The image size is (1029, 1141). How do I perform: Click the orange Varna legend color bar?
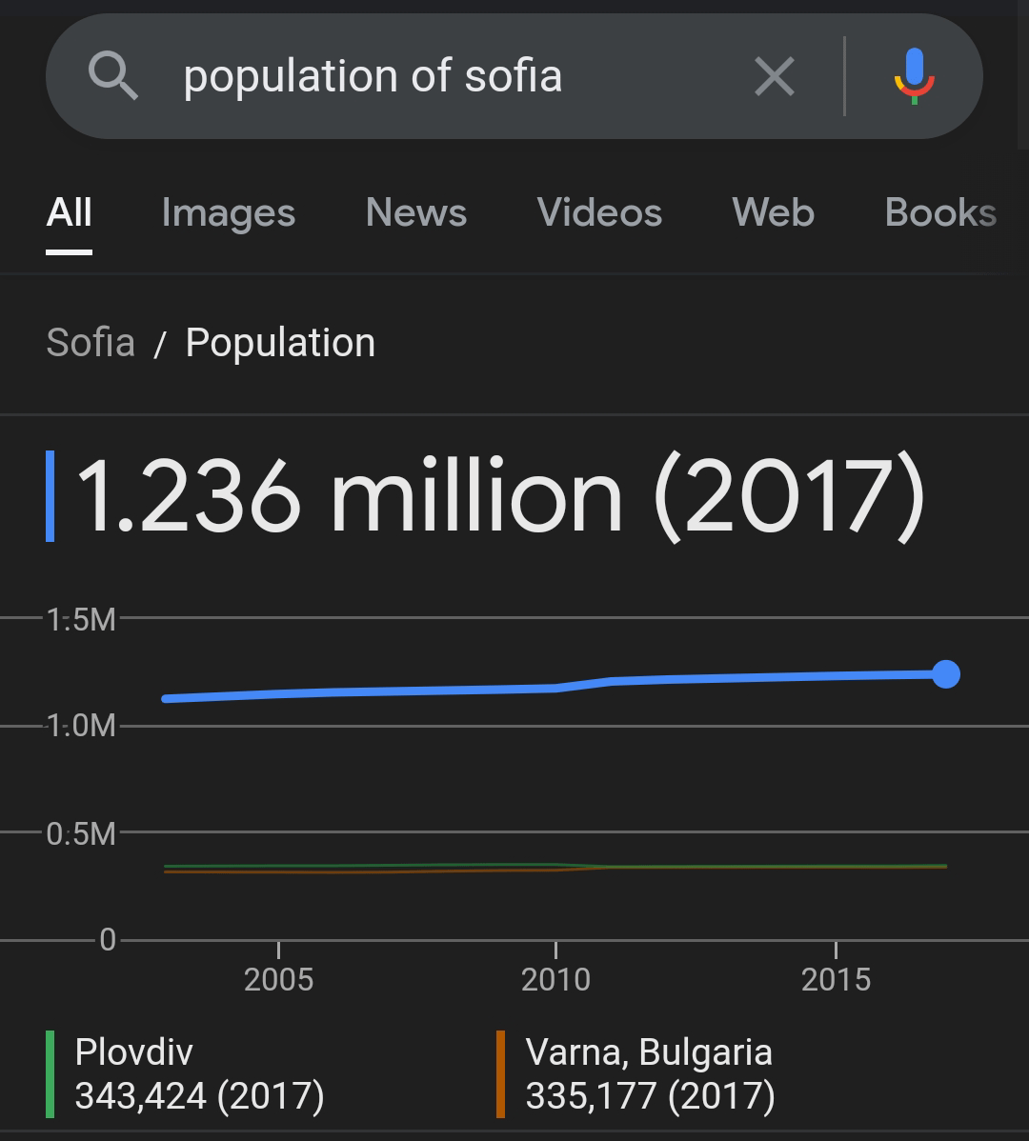pyautogui.click(x=500, y=1074)
